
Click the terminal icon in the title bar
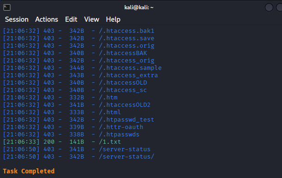7,7
